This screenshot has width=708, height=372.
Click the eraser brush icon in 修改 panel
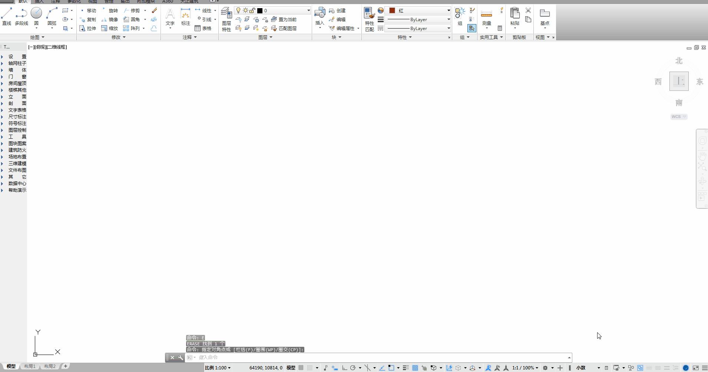pyautogui.click(x=154, y=10)
